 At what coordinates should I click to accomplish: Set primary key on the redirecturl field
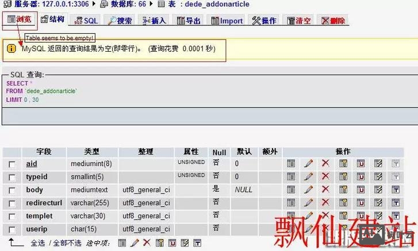(343, 203)
